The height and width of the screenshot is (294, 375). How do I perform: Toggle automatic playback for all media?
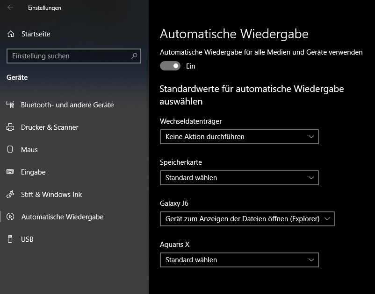click(x=170, y=66)
